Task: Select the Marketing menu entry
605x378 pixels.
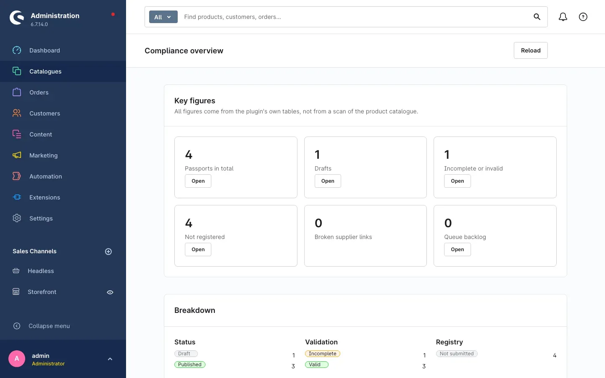Action: coord(63,155)
